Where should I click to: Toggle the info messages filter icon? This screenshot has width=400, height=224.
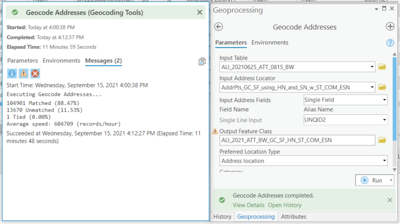pos(12,74)
